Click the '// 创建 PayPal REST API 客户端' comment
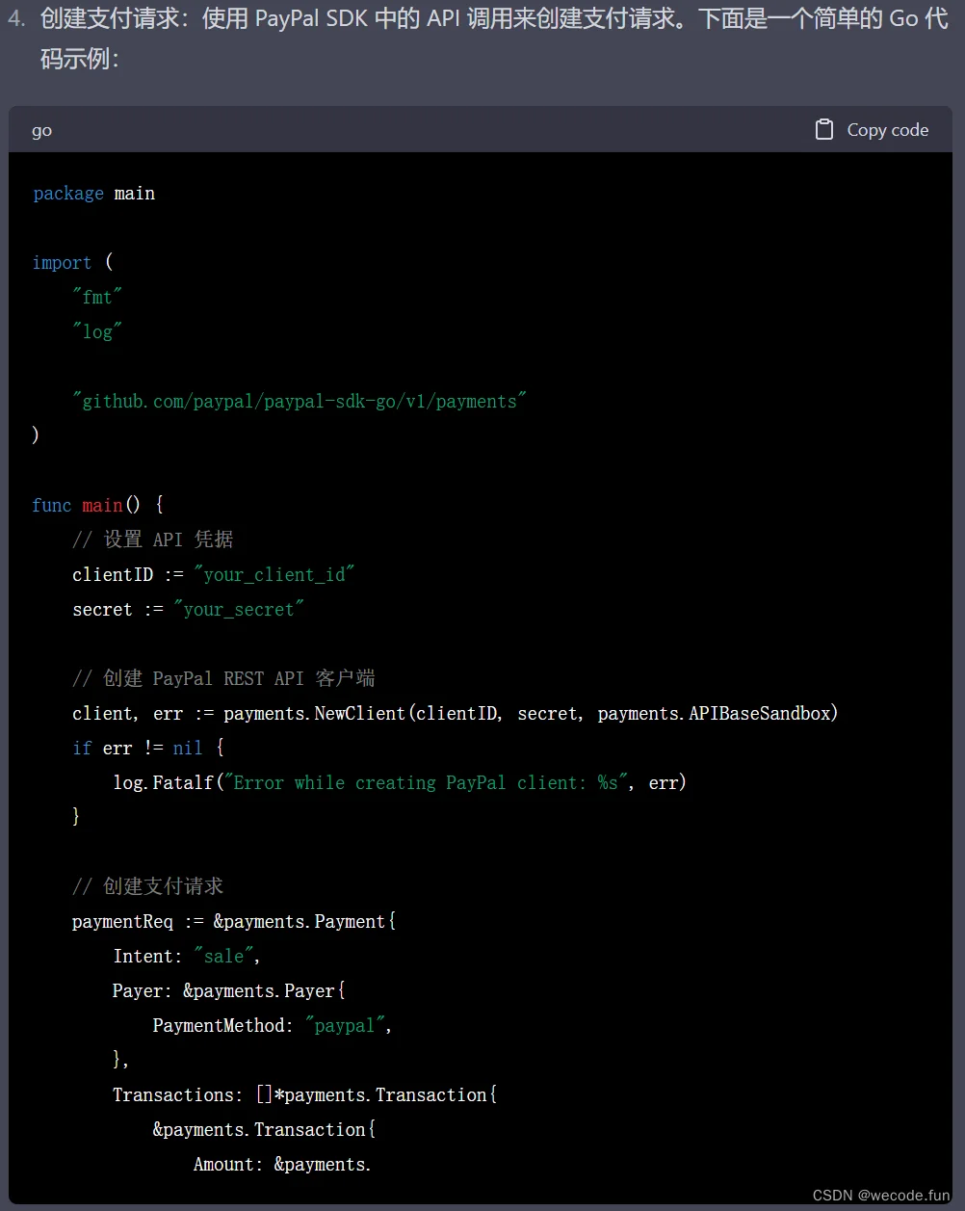This screenshot has width=965, height=1211. pos(223,678)
